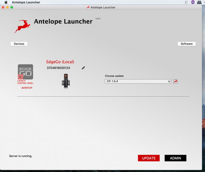Screen dimensions: 205x172
Task: Click the red UPDATE button
Action: coord(149,158)
